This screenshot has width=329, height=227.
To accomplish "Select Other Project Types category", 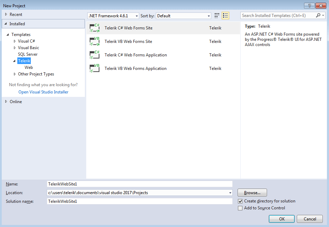I will (x=36, y=74).
